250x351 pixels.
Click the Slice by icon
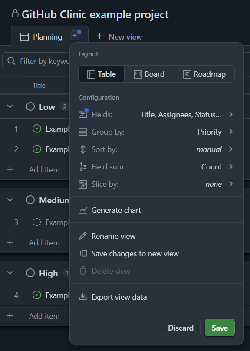(x=83, y=184)
